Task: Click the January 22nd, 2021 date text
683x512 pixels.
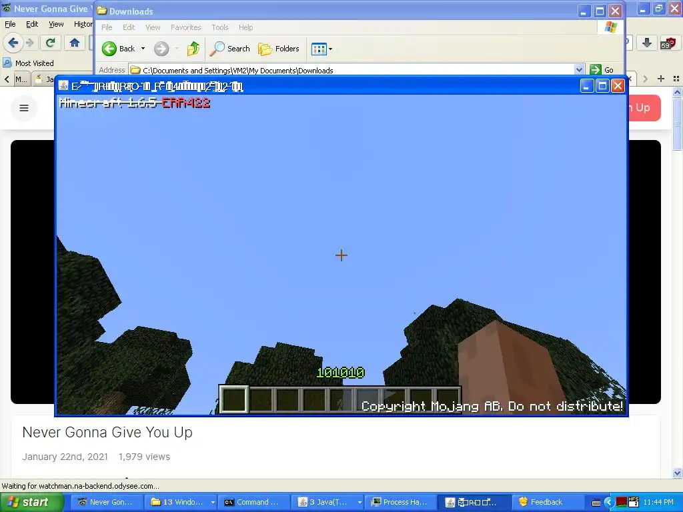Action: click(x=65, y=457)
